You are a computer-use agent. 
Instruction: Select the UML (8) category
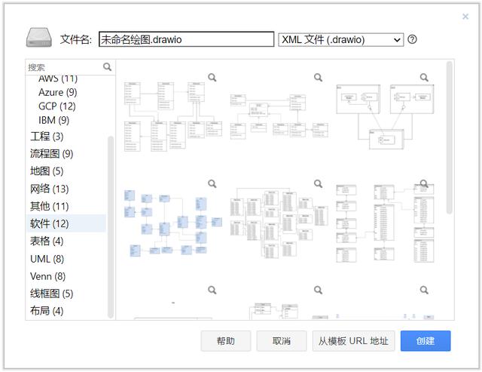(x=47, y=259)
